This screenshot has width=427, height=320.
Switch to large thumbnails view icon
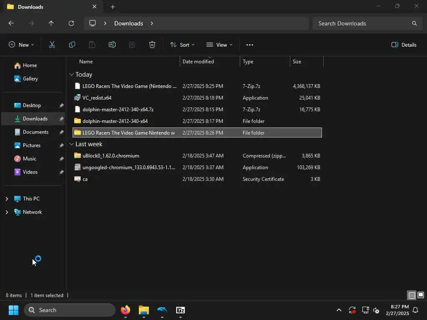click(421, 295)
